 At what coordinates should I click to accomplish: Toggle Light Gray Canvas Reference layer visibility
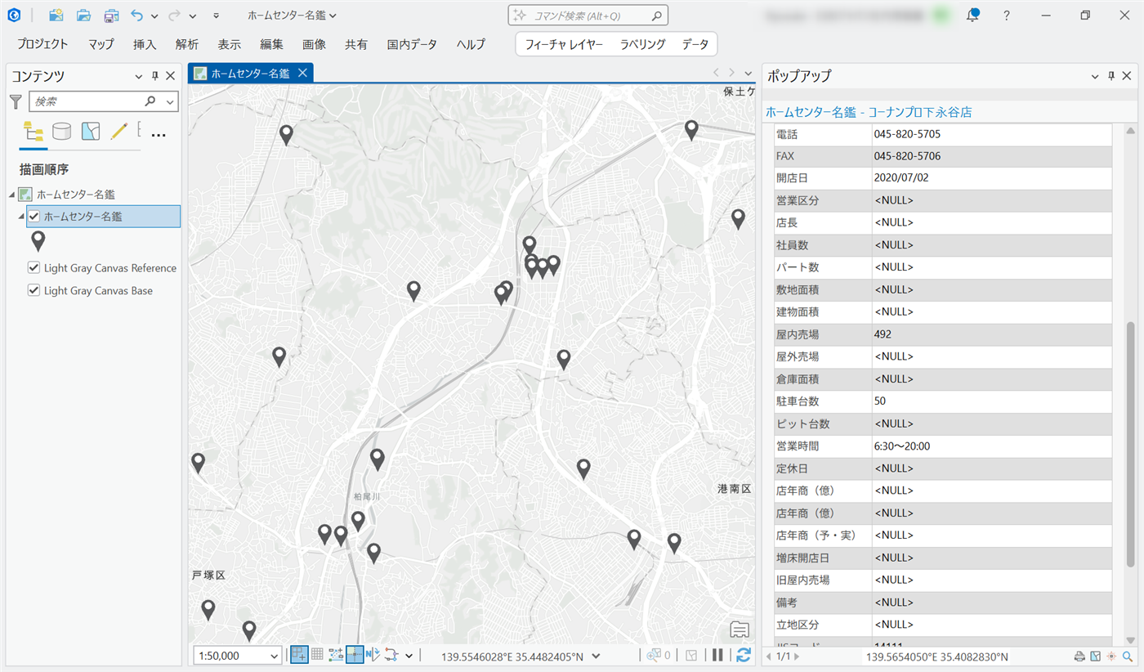point(34,268)
